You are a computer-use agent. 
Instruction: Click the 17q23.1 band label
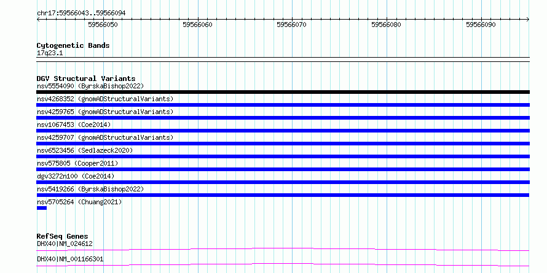pyautogui.click(x=50, y=53)
